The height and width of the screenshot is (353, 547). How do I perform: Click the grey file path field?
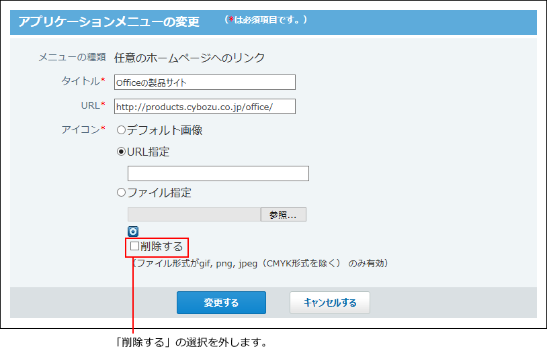click(x=194, y=214)
